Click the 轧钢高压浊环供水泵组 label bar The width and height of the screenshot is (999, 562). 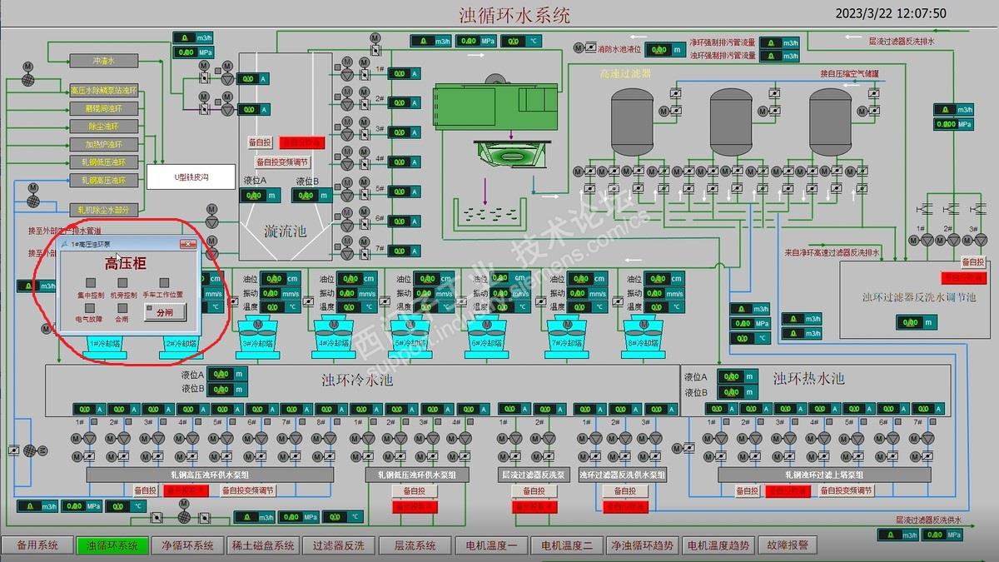[209, 474]
